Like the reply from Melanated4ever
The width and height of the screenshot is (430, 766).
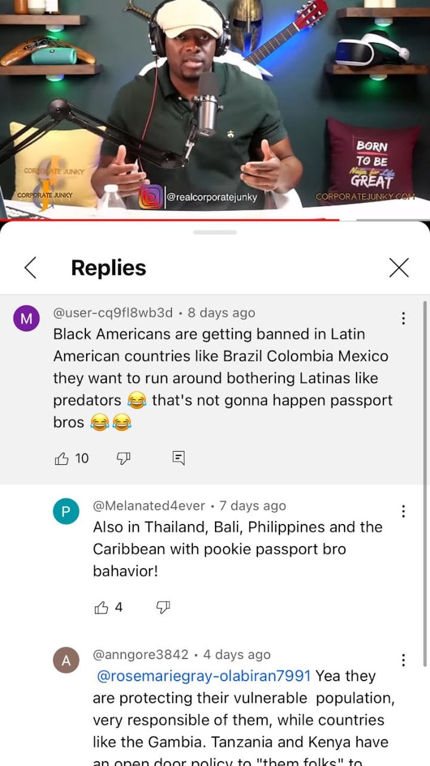102,608
